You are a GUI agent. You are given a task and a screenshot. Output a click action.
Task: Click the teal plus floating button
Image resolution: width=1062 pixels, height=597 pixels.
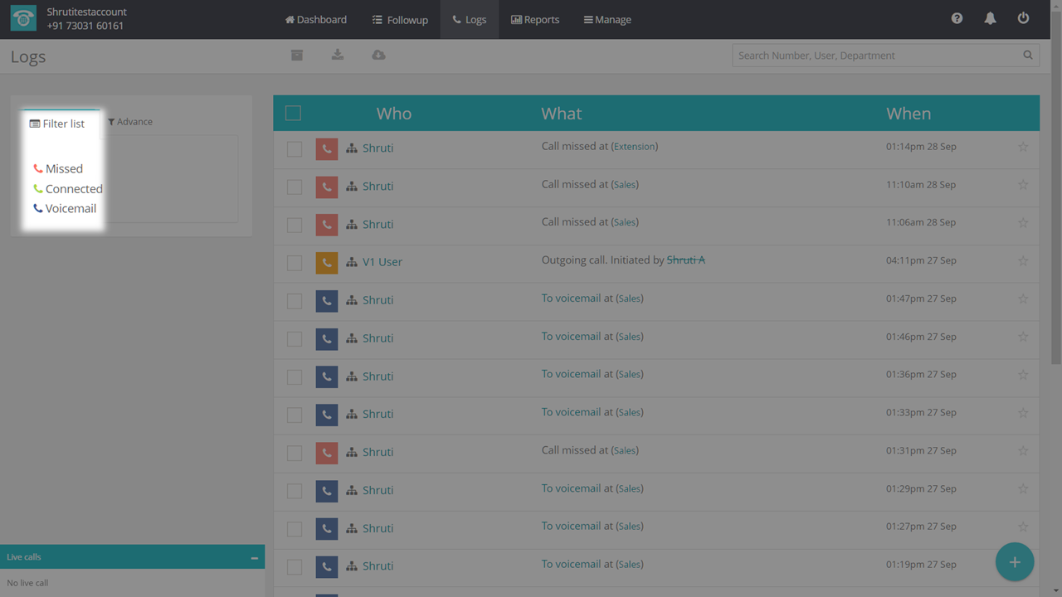pos(1014,562)
